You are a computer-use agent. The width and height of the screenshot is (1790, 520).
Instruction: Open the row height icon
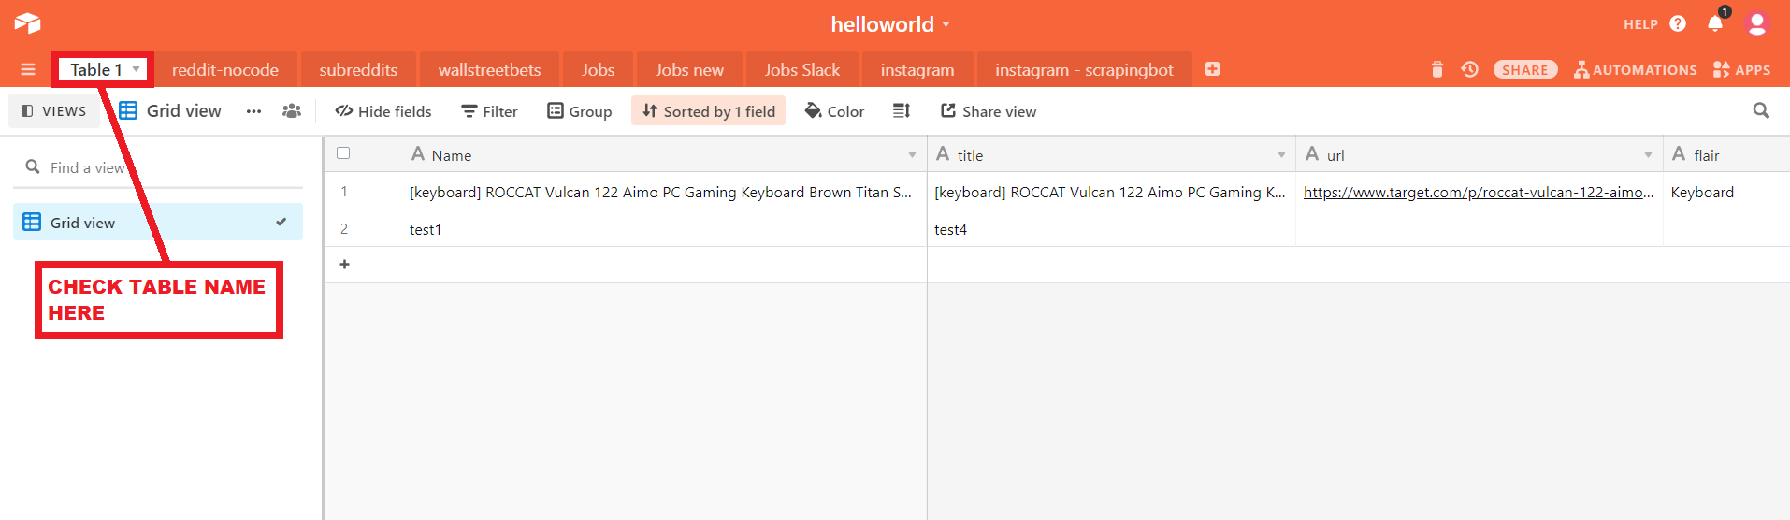pyautogui.click(x=902, y=111)
